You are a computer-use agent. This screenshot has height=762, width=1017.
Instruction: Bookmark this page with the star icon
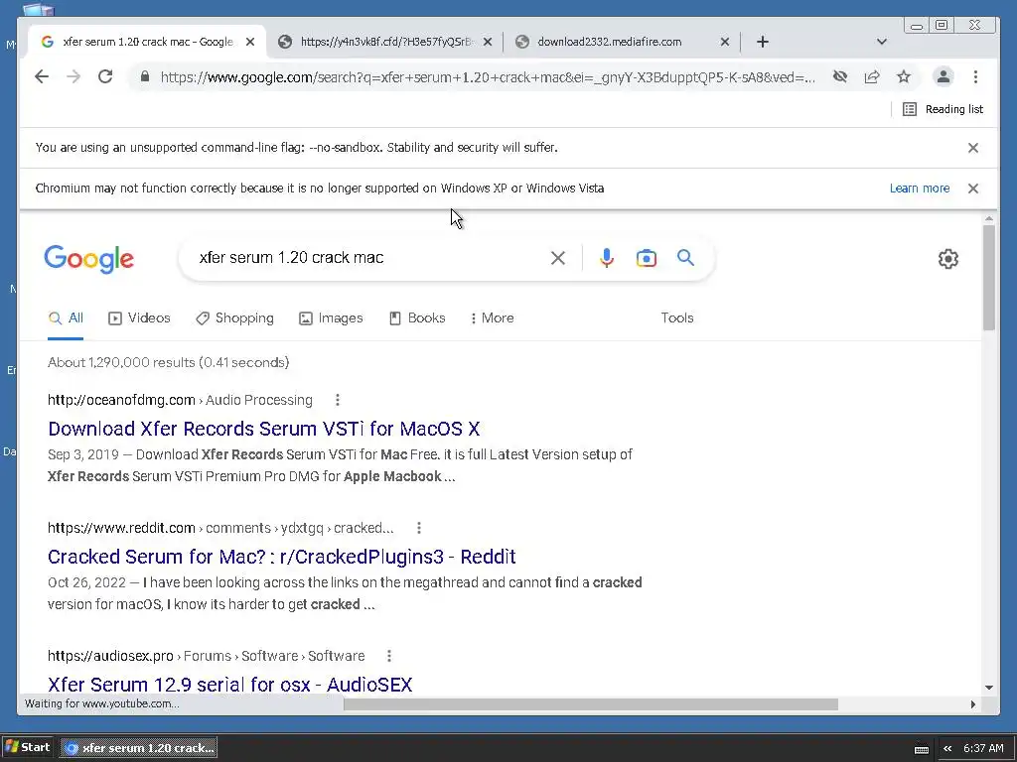click(x=904, y=77)
